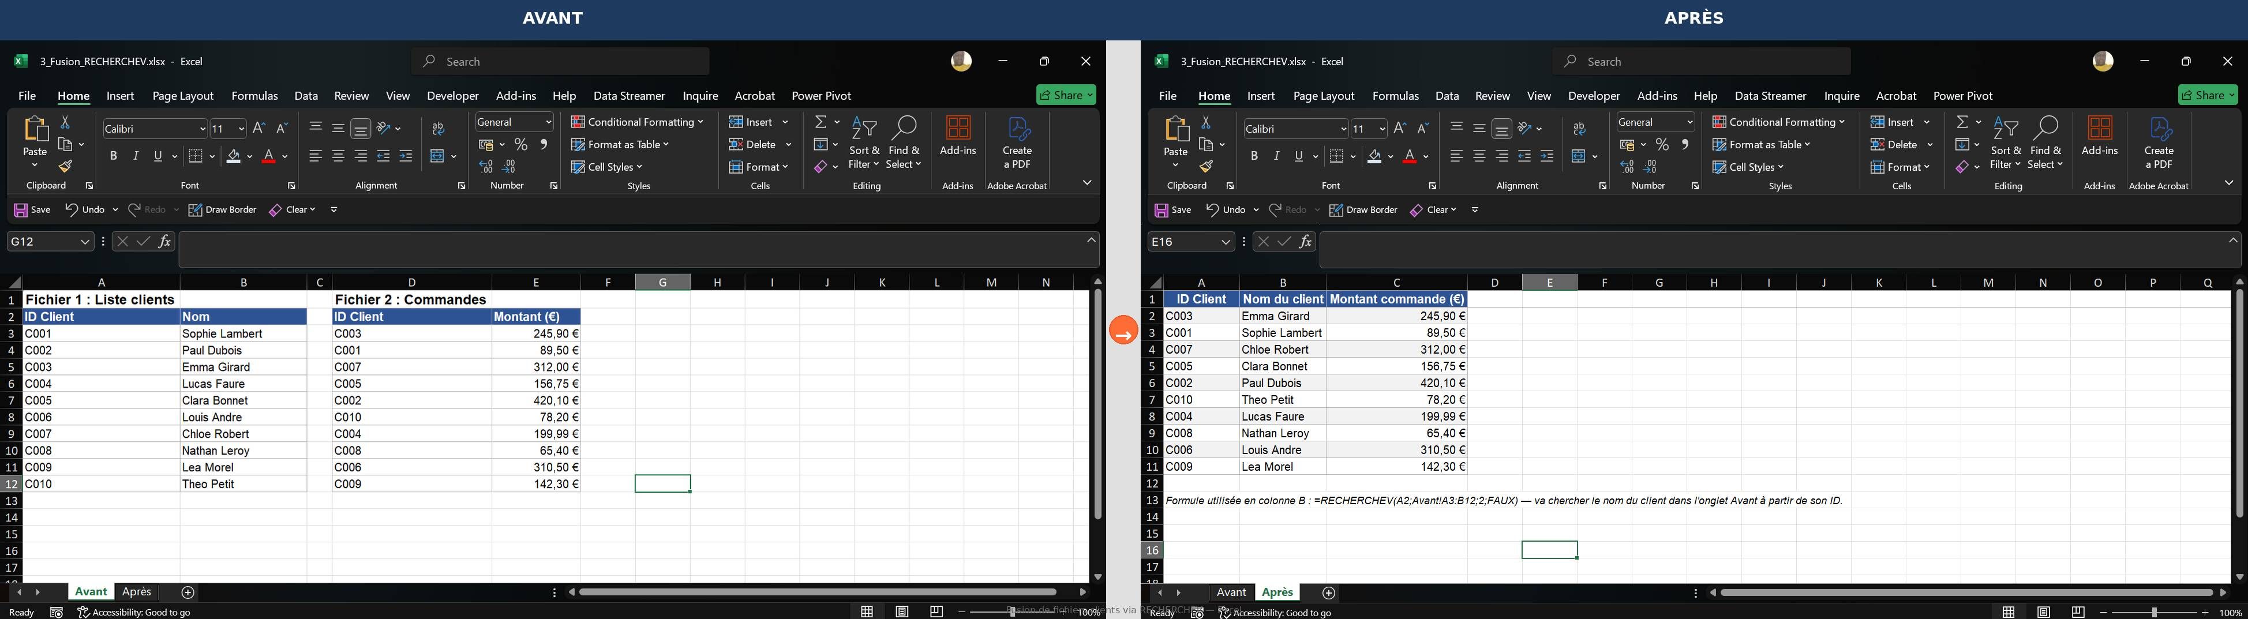Click Add-ins icon in left window
Image resolution: width=2248 pixels, height=619 pixels.
[x=958, y=137]
